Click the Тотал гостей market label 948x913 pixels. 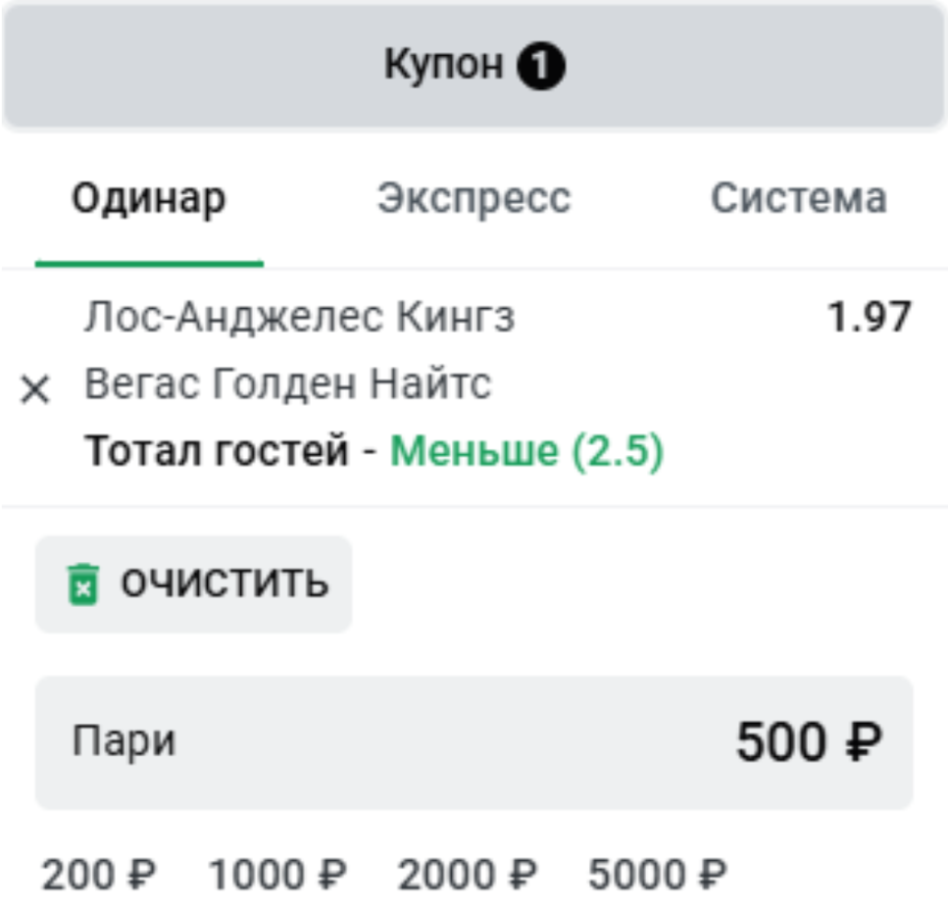click(x=217, y=452)
